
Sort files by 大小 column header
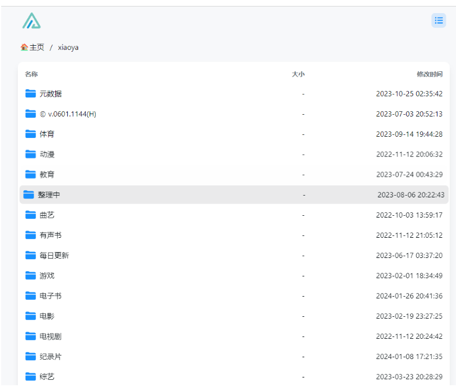point(298,74)
